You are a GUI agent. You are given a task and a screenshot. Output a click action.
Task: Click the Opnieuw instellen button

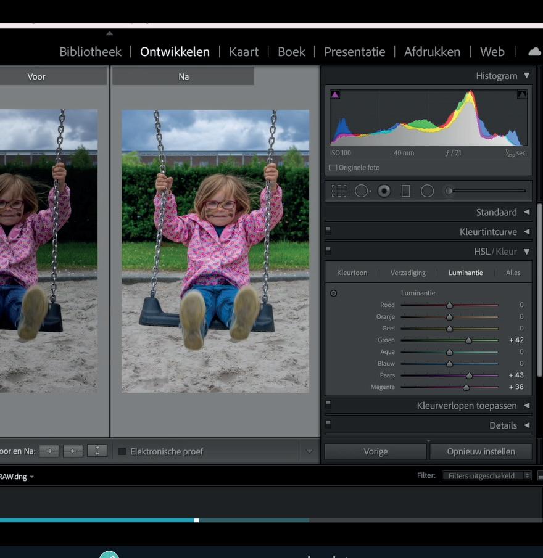pos(481,451)
